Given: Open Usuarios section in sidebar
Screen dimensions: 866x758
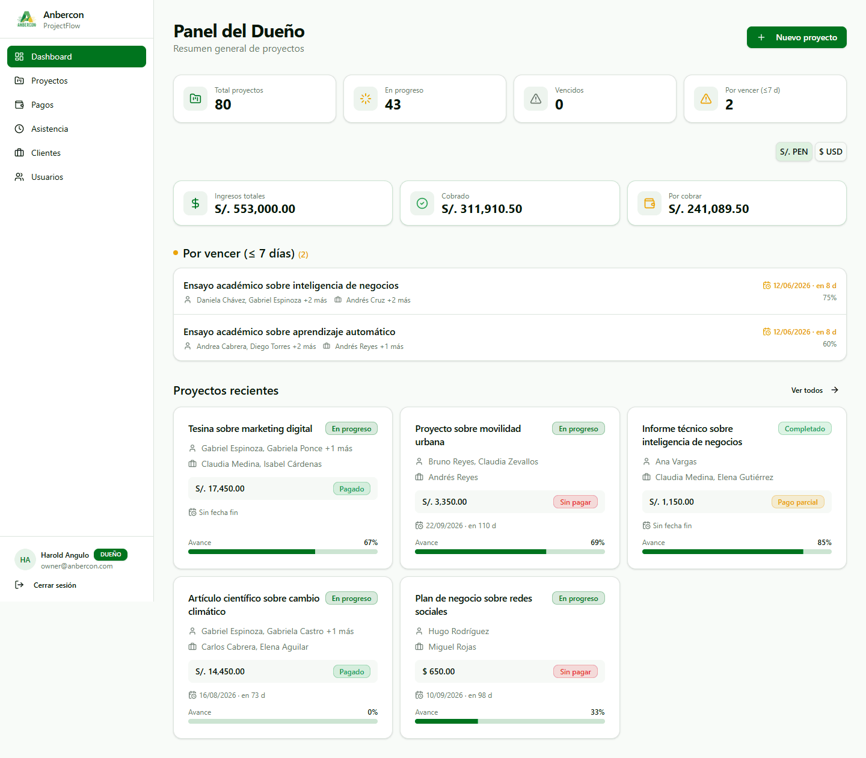Looking at the screenshot, I should pyautogui.click(x=76, y=177).
